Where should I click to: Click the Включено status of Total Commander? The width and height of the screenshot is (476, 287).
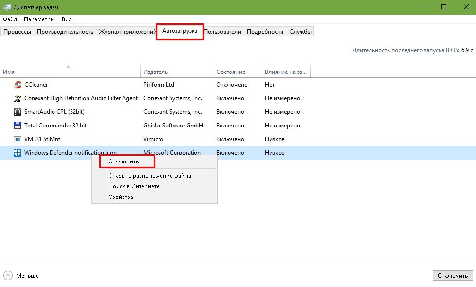point(230,126)
